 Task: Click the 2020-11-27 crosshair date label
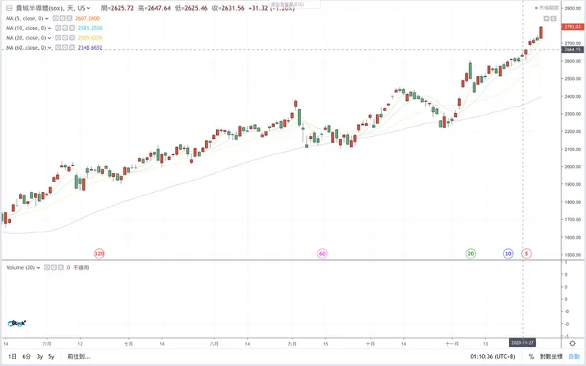(x=523, y=342)
